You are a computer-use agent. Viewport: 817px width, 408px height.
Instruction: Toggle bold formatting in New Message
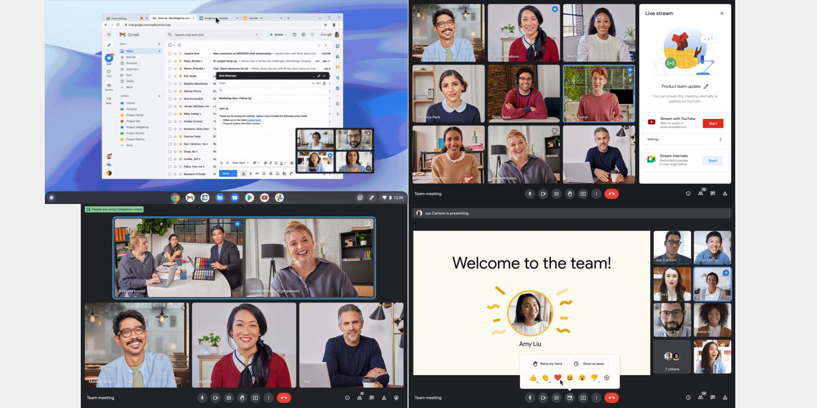click(265, 163)
